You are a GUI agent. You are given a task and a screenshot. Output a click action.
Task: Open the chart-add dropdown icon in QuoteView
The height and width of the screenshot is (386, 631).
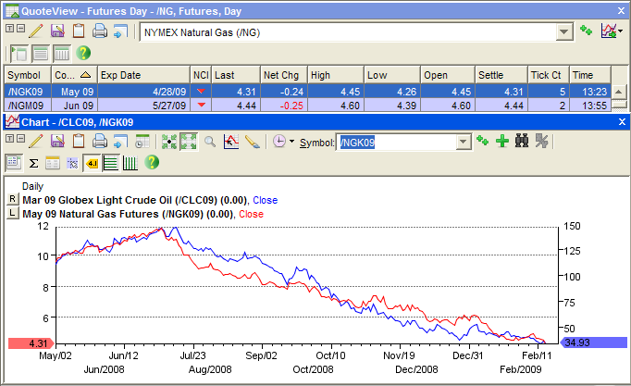[612, 31]
